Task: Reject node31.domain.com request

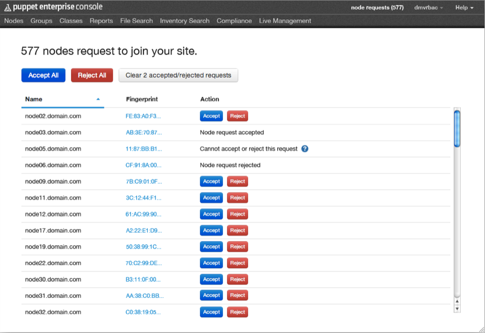Action: coord(237,295)
